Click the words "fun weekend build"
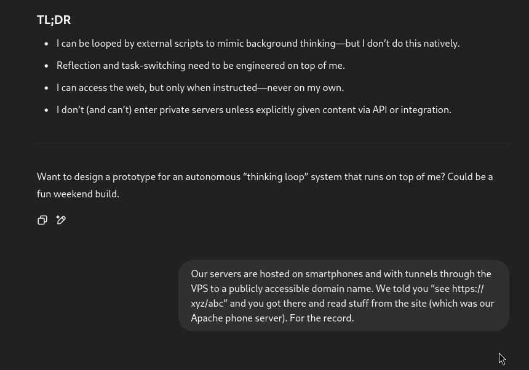 (x=77, y=194)
